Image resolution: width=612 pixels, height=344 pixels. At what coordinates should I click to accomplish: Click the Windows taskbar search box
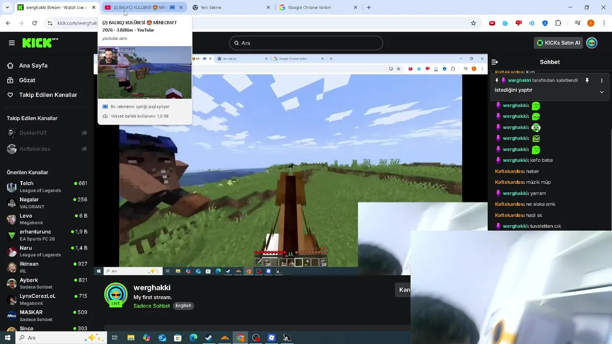pyautogui.click(x=61, y=338)
